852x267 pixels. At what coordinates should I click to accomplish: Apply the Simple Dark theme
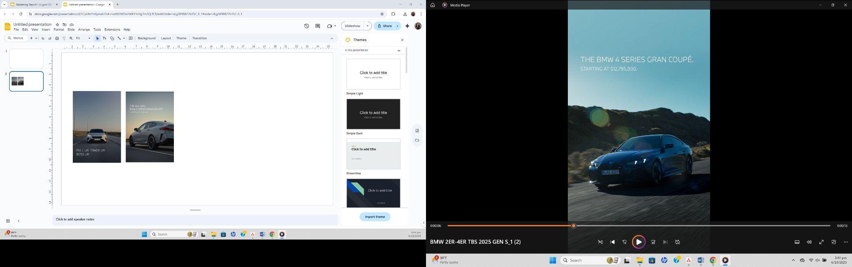373,114
